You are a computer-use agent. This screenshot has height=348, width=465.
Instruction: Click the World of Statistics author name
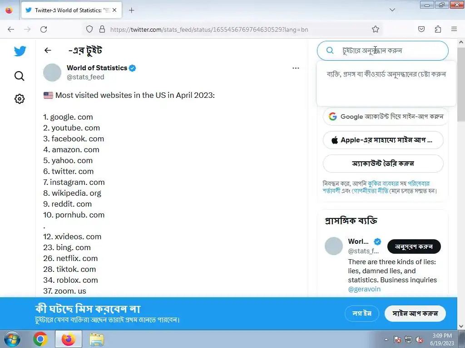97,68
